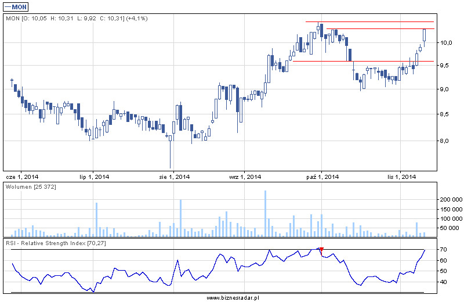Click the RSI 60 axis label
The image size is (464, 302).
tap(443, 261)
